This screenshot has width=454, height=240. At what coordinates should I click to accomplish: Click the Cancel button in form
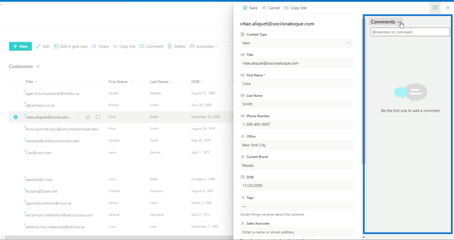(x=271, y=8)
